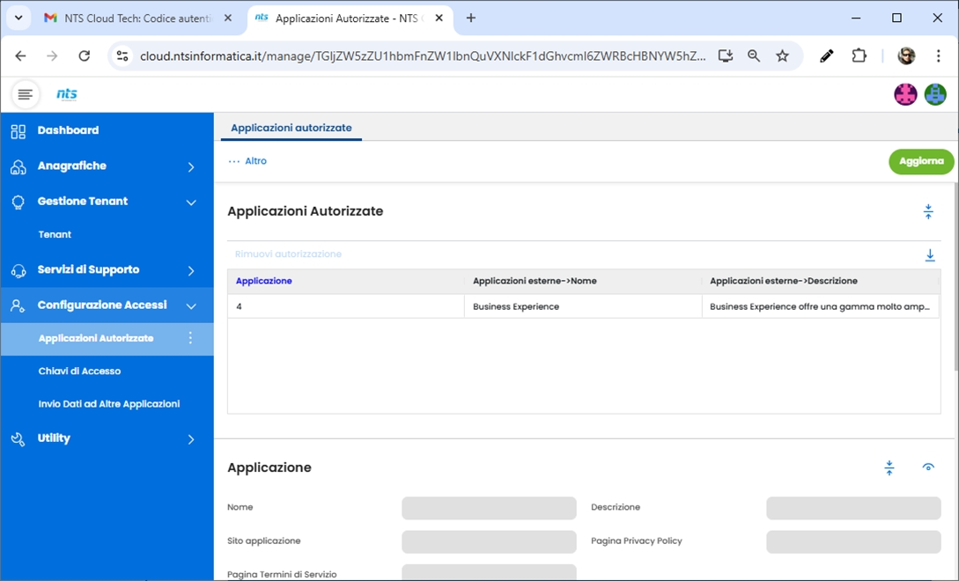Open Dashboard from the sidebar
The height and width of the screenshot is (581, 959).
click(68, 130)
